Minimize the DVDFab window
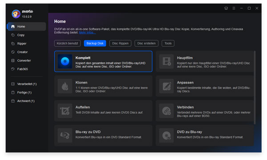 coord(242,8)
